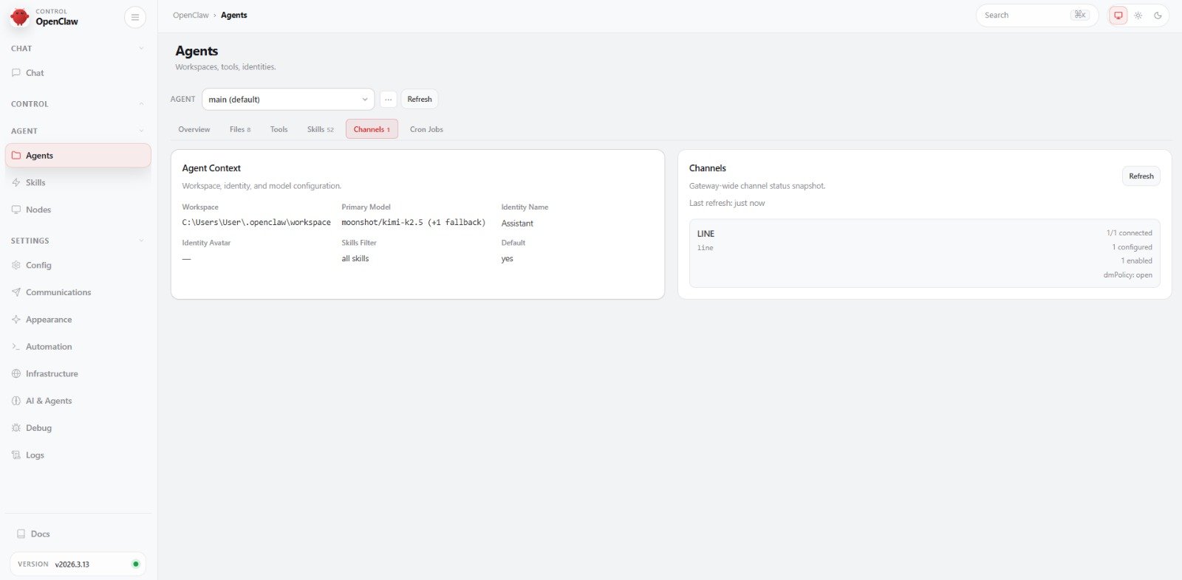The height and width of the screenshot is (580, 1182).
Task: Click the Docs label in sidebar
Action: pyautogui.click(x=41, y=534)
